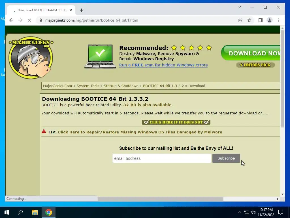Click the share page icon
Screen dimensions: 290x218
pos(240,20)
